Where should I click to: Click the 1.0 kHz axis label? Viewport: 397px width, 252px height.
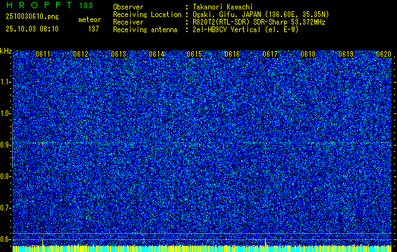[5, 114]
